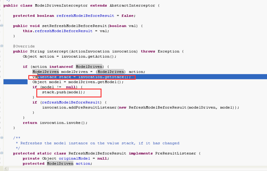This screenshot has height=171, width=267.
Task: Click the 'if (action instanceof ModelDriven)' line
Action: (x=66, y=67)
